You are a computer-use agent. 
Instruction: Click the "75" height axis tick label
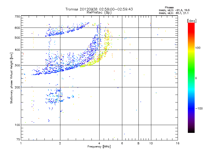(x=18, y=139)
